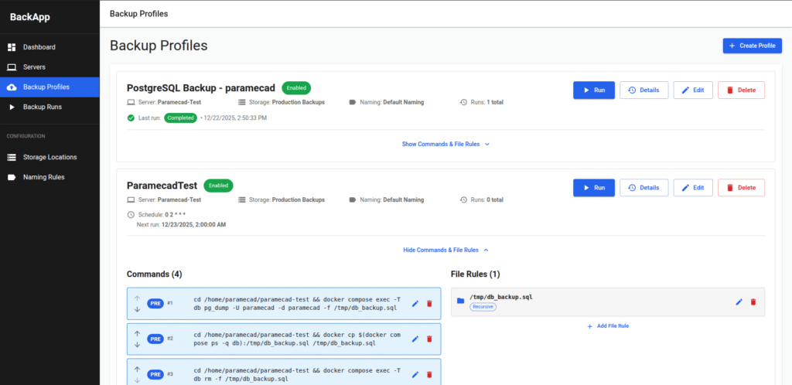Collapse Hide Commands & File Rules
This screenshot has width=792, height=385.
coord(445,250)
